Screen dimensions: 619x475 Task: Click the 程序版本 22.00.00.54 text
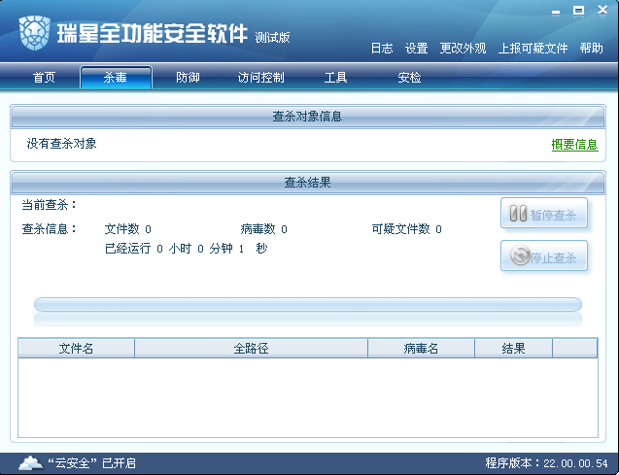[x=546, y=462]
